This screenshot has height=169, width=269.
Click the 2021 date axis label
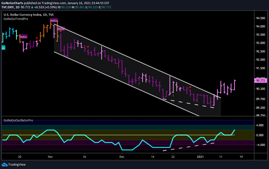[x=200, y=157]
